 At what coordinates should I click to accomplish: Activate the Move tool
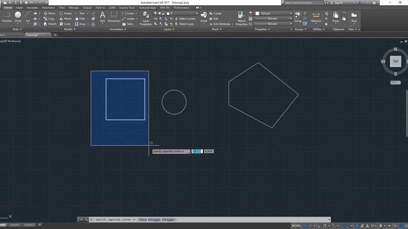tap(50, 13)
